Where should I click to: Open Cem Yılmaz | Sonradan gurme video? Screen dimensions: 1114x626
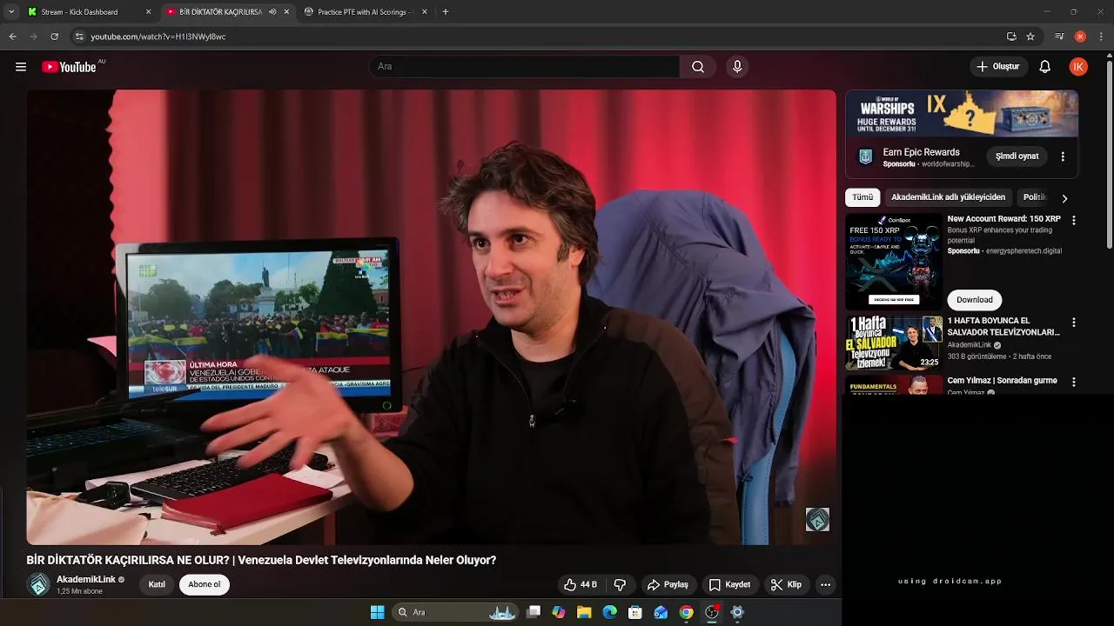[1002, 381]
